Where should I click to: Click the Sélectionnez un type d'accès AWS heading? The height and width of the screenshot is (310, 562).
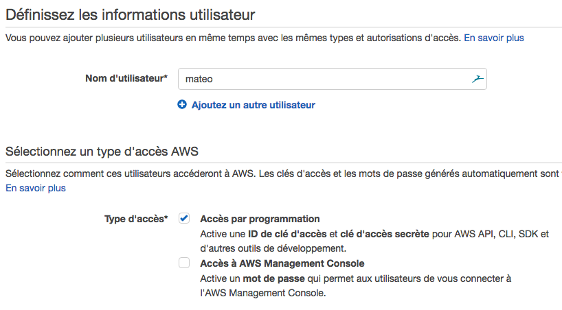pos(106,151)
